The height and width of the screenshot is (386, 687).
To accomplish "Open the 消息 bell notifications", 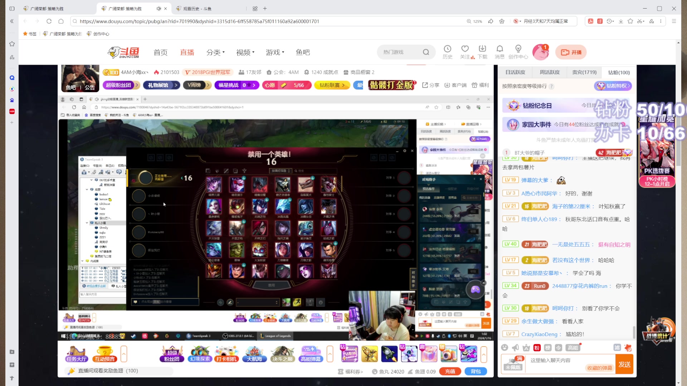I will point(500,52).
